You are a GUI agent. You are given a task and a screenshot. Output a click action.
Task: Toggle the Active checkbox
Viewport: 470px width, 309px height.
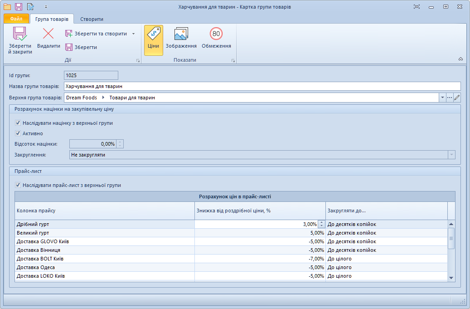click(x=18, y=133)
